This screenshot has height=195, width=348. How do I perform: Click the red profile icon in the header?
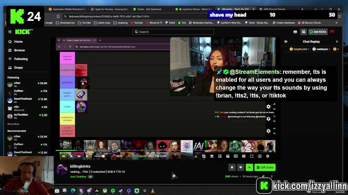[332, 32]
